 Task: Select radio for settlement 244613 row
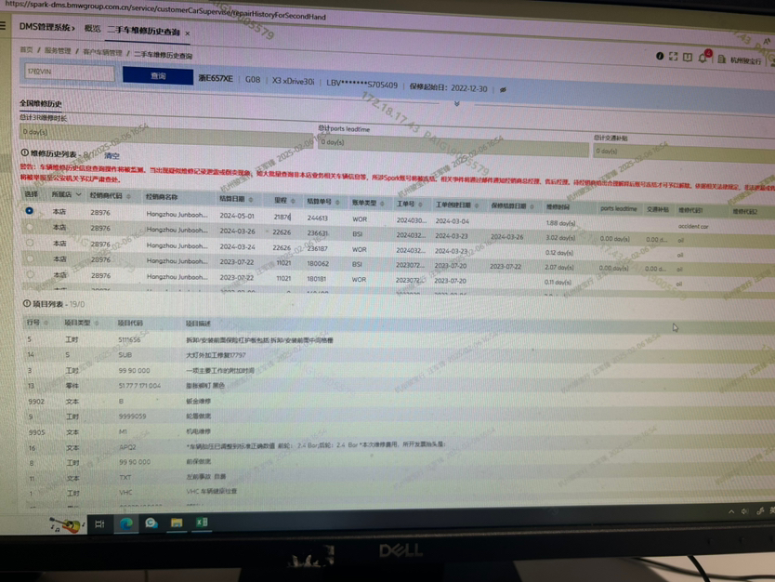(29, 211)
